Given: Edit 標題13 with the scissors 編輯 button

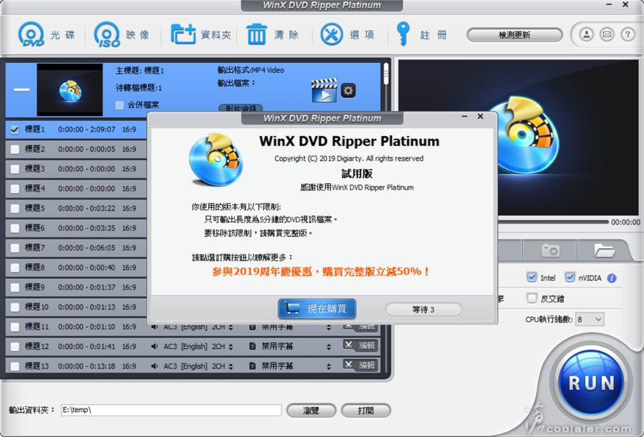Looking at the screenshot, I should coord(360,365).
